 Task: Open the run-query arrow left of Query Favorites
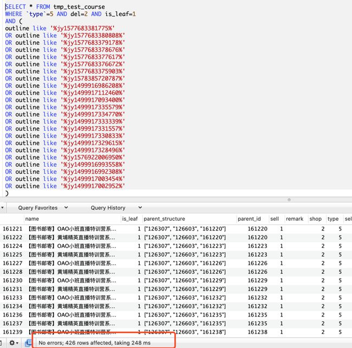tap(2, 208)
